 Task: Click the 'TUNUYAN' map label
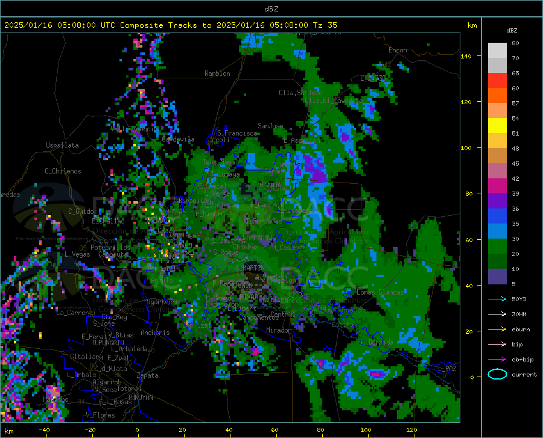coord(141,398)
